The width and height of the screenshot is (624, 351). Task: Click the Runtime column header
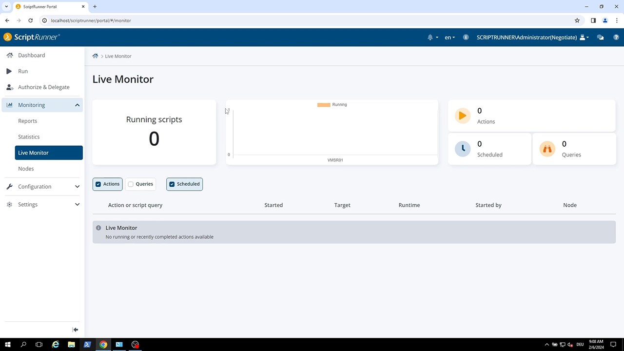click(x=409, y=205)
